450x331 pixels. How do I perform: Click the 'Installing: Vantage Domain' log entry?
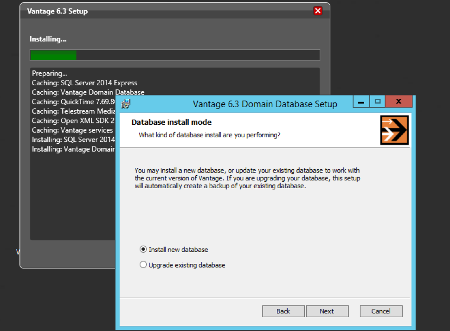point(73,149)
